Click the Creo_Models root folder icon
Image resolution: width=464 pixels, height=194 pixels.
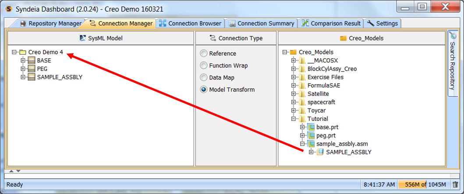click(293, 53)
